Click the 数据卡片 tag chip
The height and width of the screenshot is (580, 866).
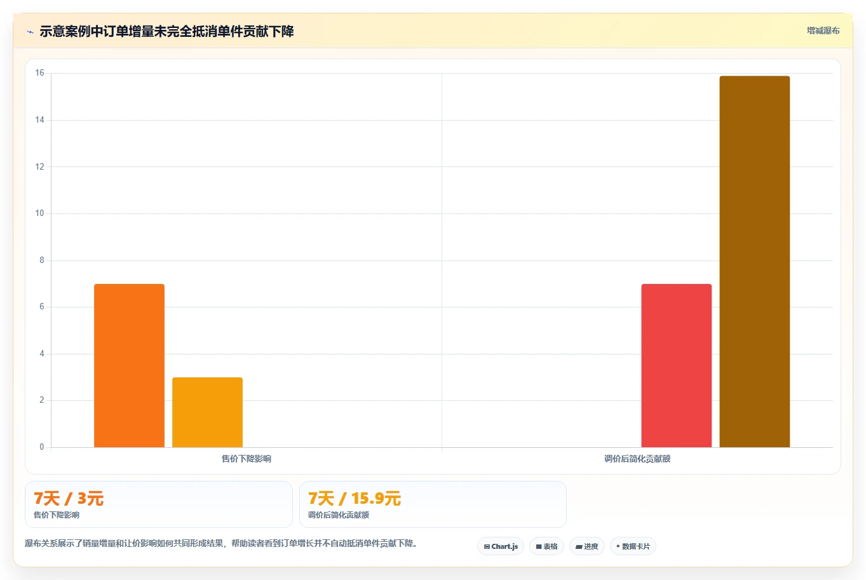tap(633, 546)
